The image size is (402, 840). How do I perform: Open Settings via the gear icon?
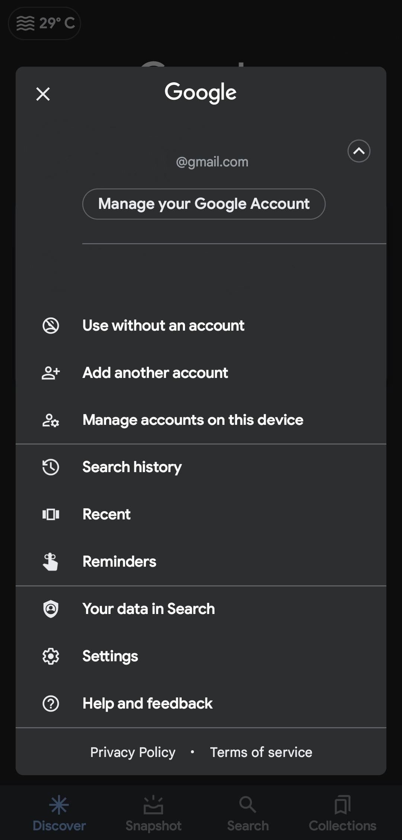click(50, 656)
